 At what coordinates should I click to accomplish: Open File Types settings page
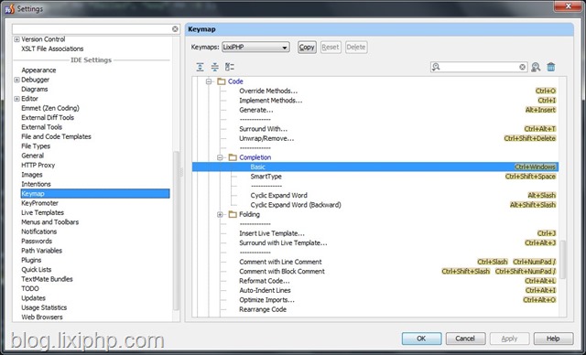pyautogui.click(x=36, y=146)
